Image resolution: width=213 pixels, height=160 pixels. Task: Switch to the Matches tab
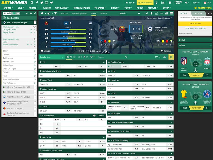[x=64, y=13]
